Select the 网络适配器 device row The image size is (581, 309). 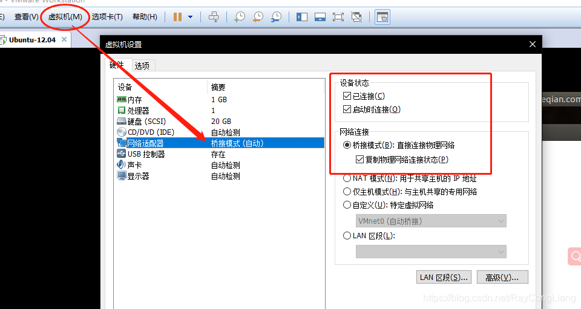pyautogui.click(x=220, y=143)
